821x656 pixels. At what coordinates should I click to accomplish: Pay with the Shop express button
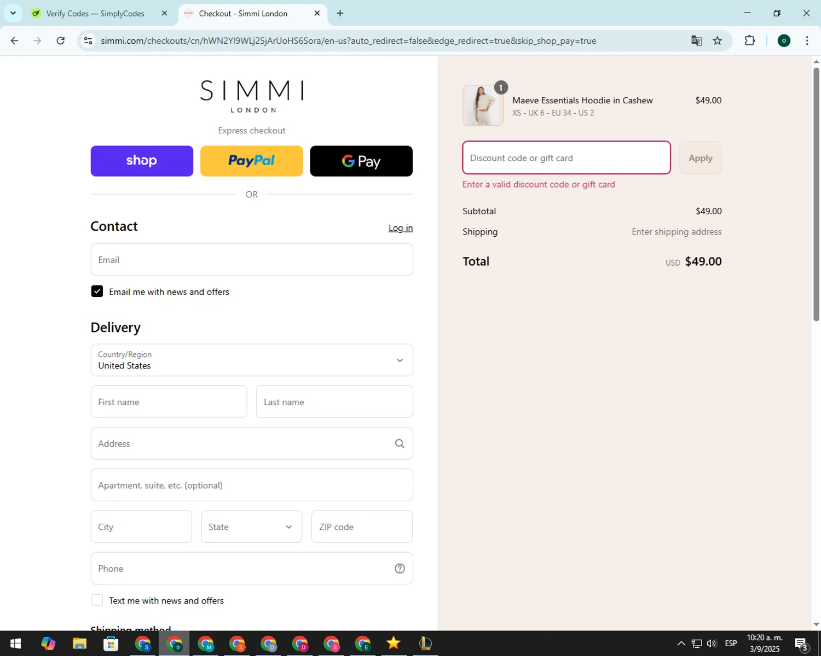pyautogui.click(x=142, y=161)
